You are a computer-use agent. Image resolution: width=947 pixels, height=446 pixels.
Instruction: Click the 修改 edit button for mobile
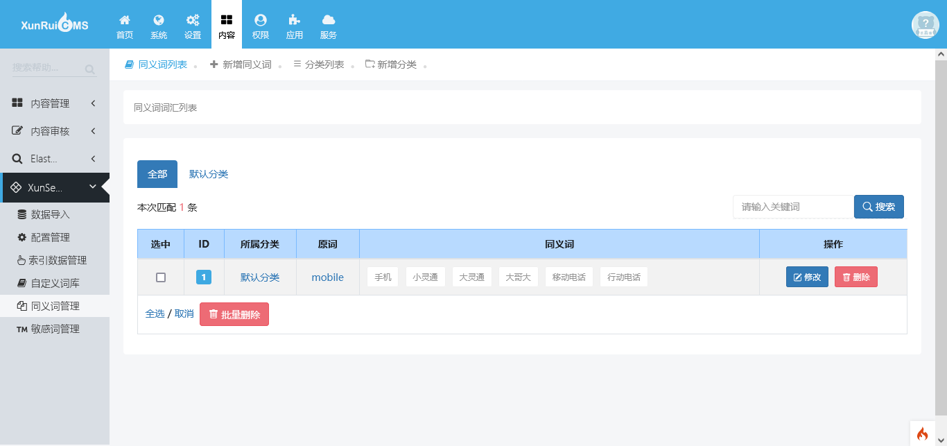(807, 277)
